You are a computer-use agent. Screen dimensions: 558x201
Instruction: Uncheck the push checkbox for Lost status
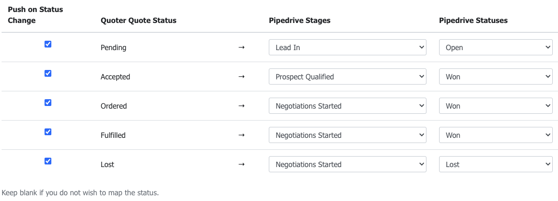tap(48, 161)
